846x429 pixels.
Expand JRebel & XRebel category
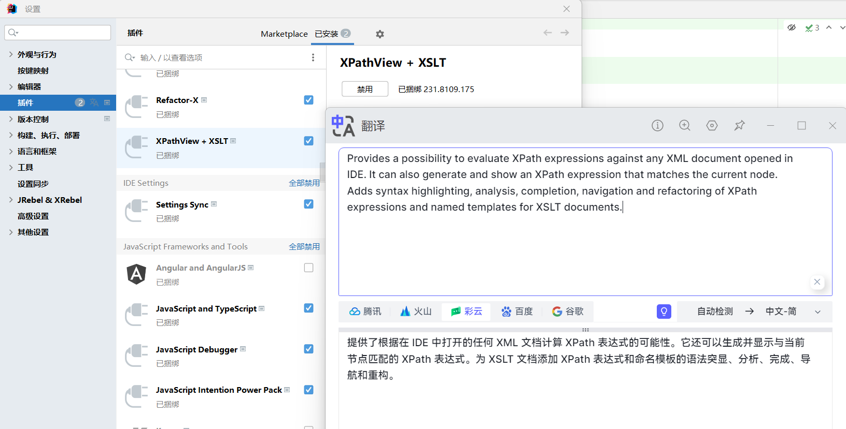click(x=11, y=200)
